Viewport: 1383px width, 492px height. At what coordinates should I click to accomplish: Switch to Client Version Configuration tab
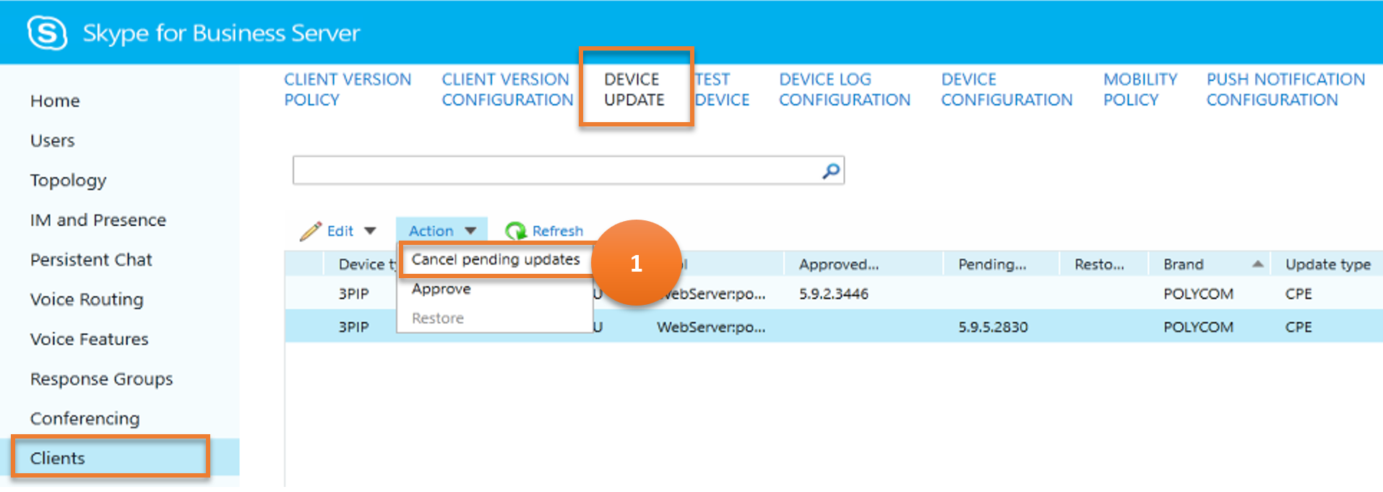[507, 90]
